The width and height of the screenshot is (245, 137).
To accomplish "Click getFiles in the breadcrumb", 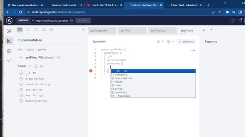I will 42,49.
